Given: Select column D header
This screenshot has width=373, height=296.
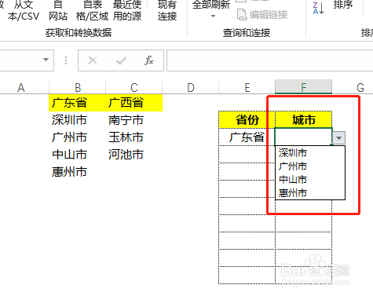Looking at the screenshot, I should pyautogui.click(x=191, y=87).
